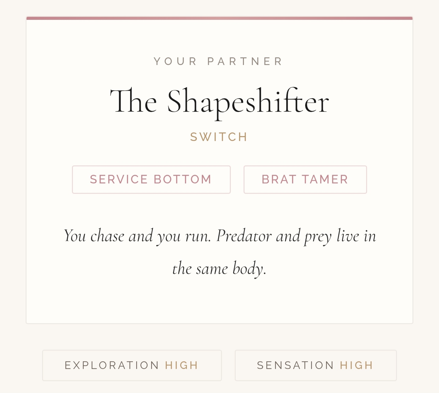Click the word SENSATION in the badge

(295, 365)
